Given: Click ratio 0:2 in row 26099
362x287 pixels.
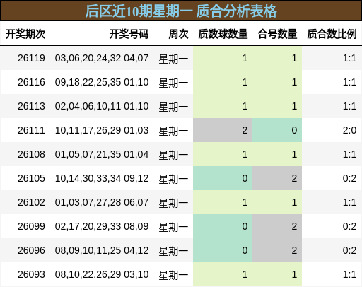Looking at the screenshot, I should 349,226.
